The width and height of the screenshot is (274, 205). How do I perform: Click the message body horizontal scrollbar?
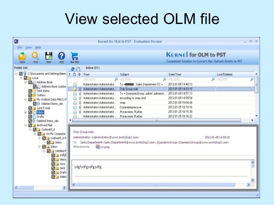156,184
